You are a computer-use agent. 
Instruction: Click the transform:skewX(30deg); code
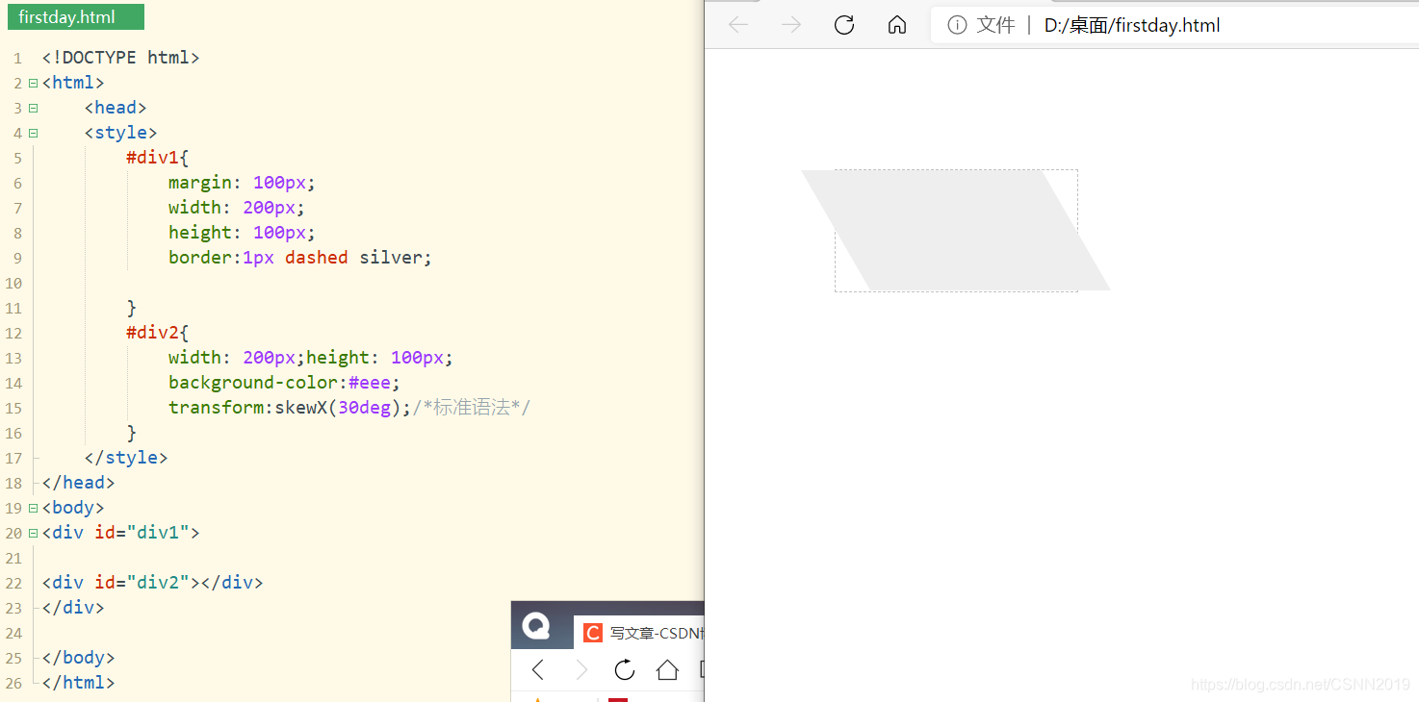290,408
